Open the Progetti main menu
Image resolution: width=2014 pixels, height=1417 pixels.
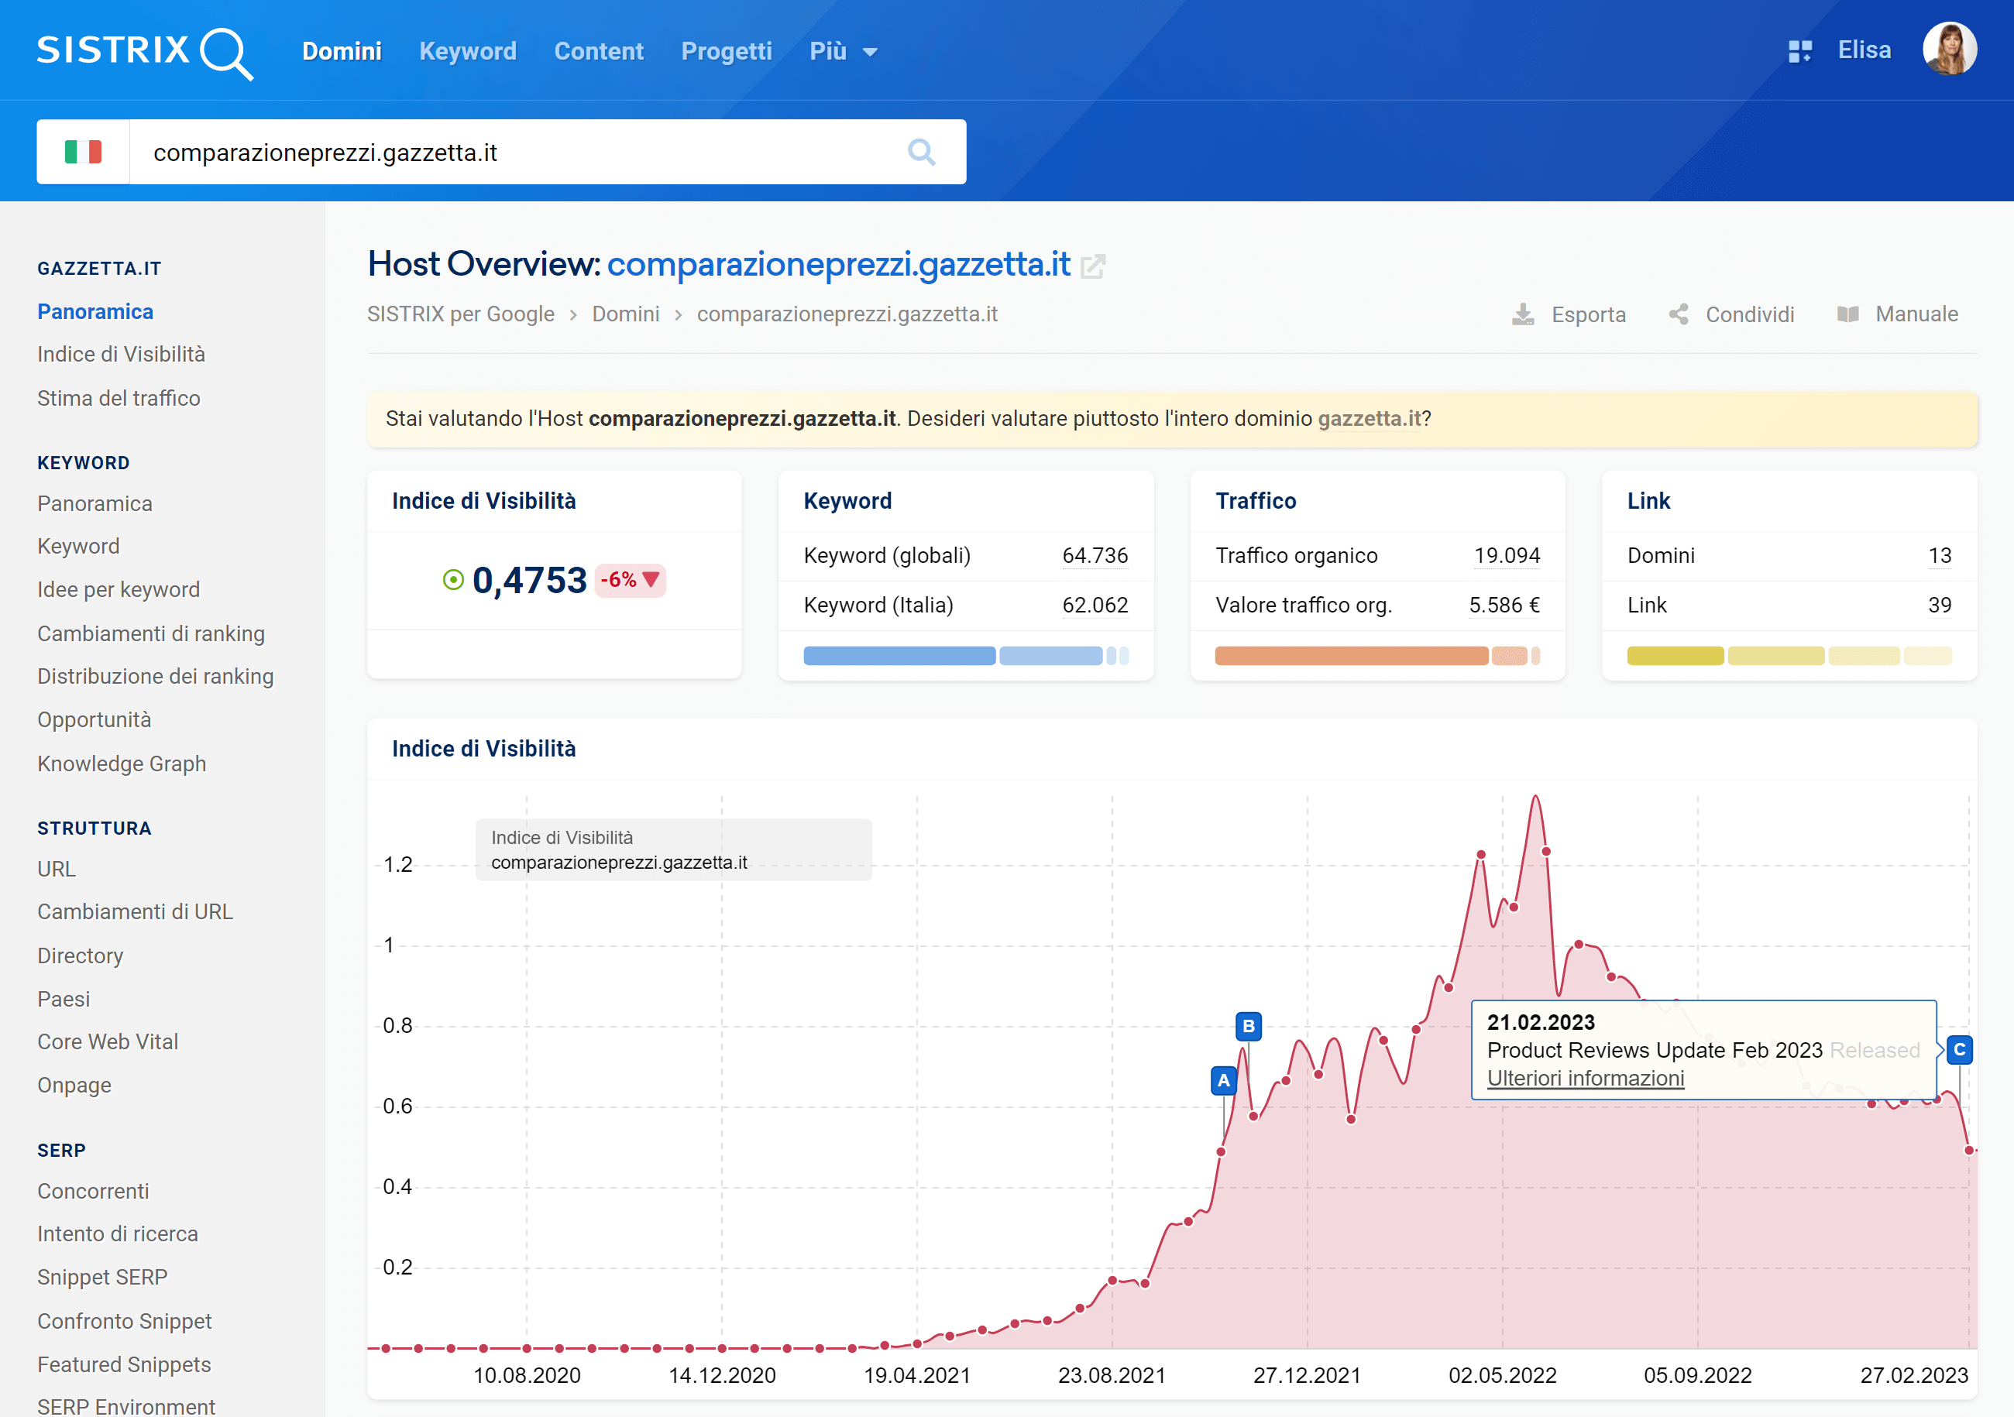[x=727, y=51]
